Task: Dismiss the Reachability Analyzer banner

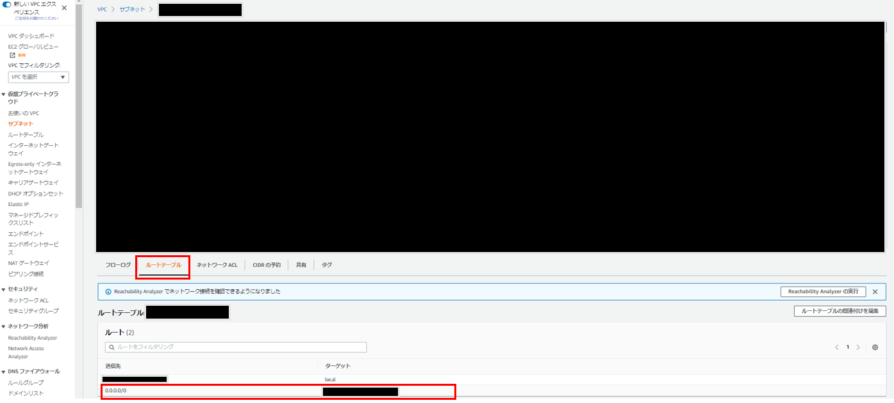Action: (876, 292)
